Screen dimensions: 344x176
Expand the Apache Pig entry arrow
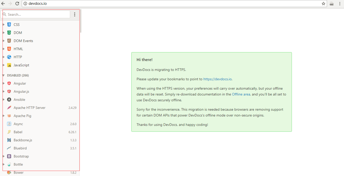pyautogui.click(x=3, y=116)
